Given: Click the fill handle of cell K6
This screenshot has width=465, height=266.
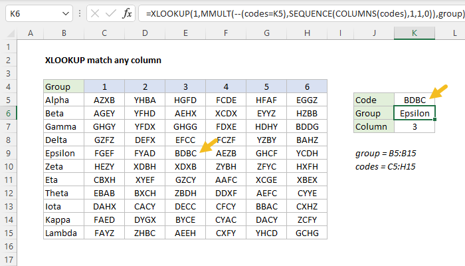Looking at the screenshot, I should 434,119.
